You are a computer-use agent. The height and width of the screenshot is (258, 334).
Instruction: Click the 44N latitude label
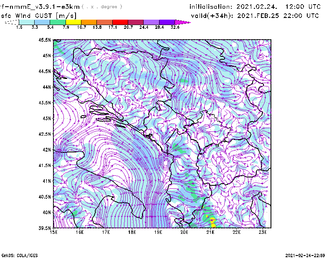click(x=47, y=87)
